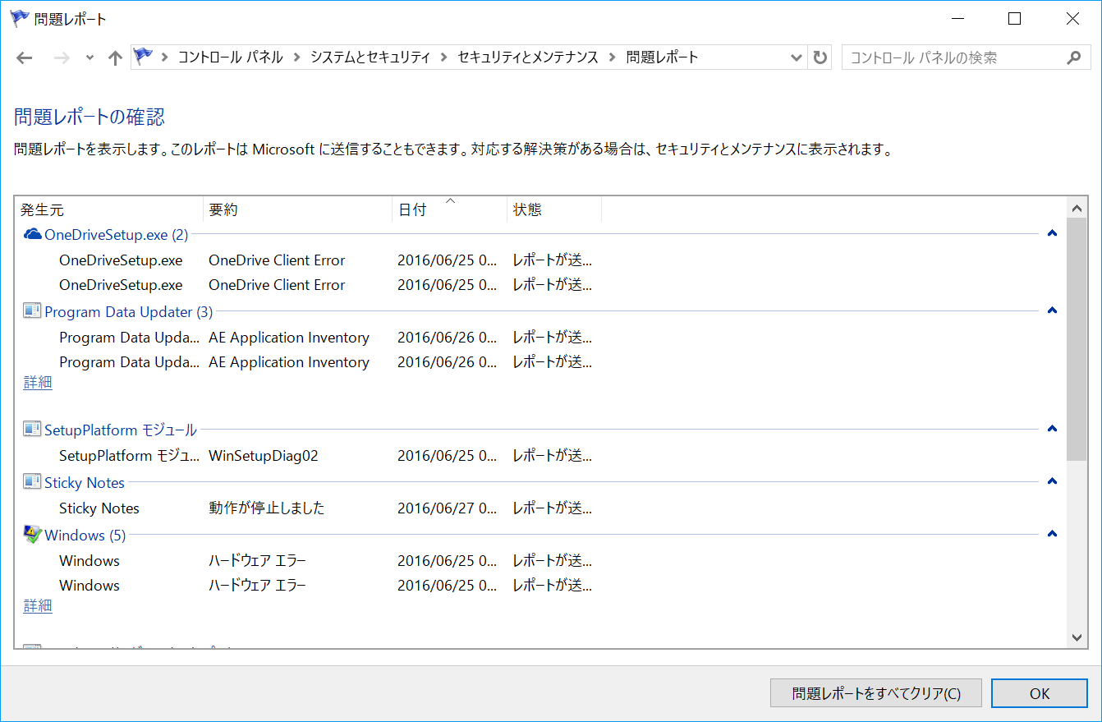Click the vertical scrollbar thumb of the list
The image size is (1102, 722).
[1077, 339]
